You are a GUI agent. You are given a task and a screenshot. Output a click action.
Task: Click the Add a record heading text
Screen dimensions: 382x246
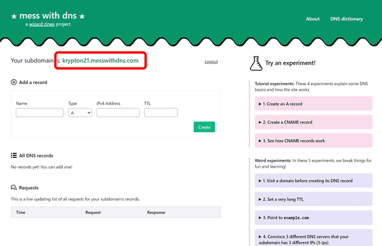pyautogui.click(x=33, y=82)
